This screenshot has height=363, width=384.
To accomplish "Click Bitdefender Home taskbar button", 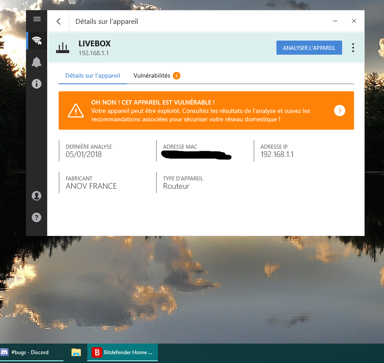I will [x=123, y=352].
